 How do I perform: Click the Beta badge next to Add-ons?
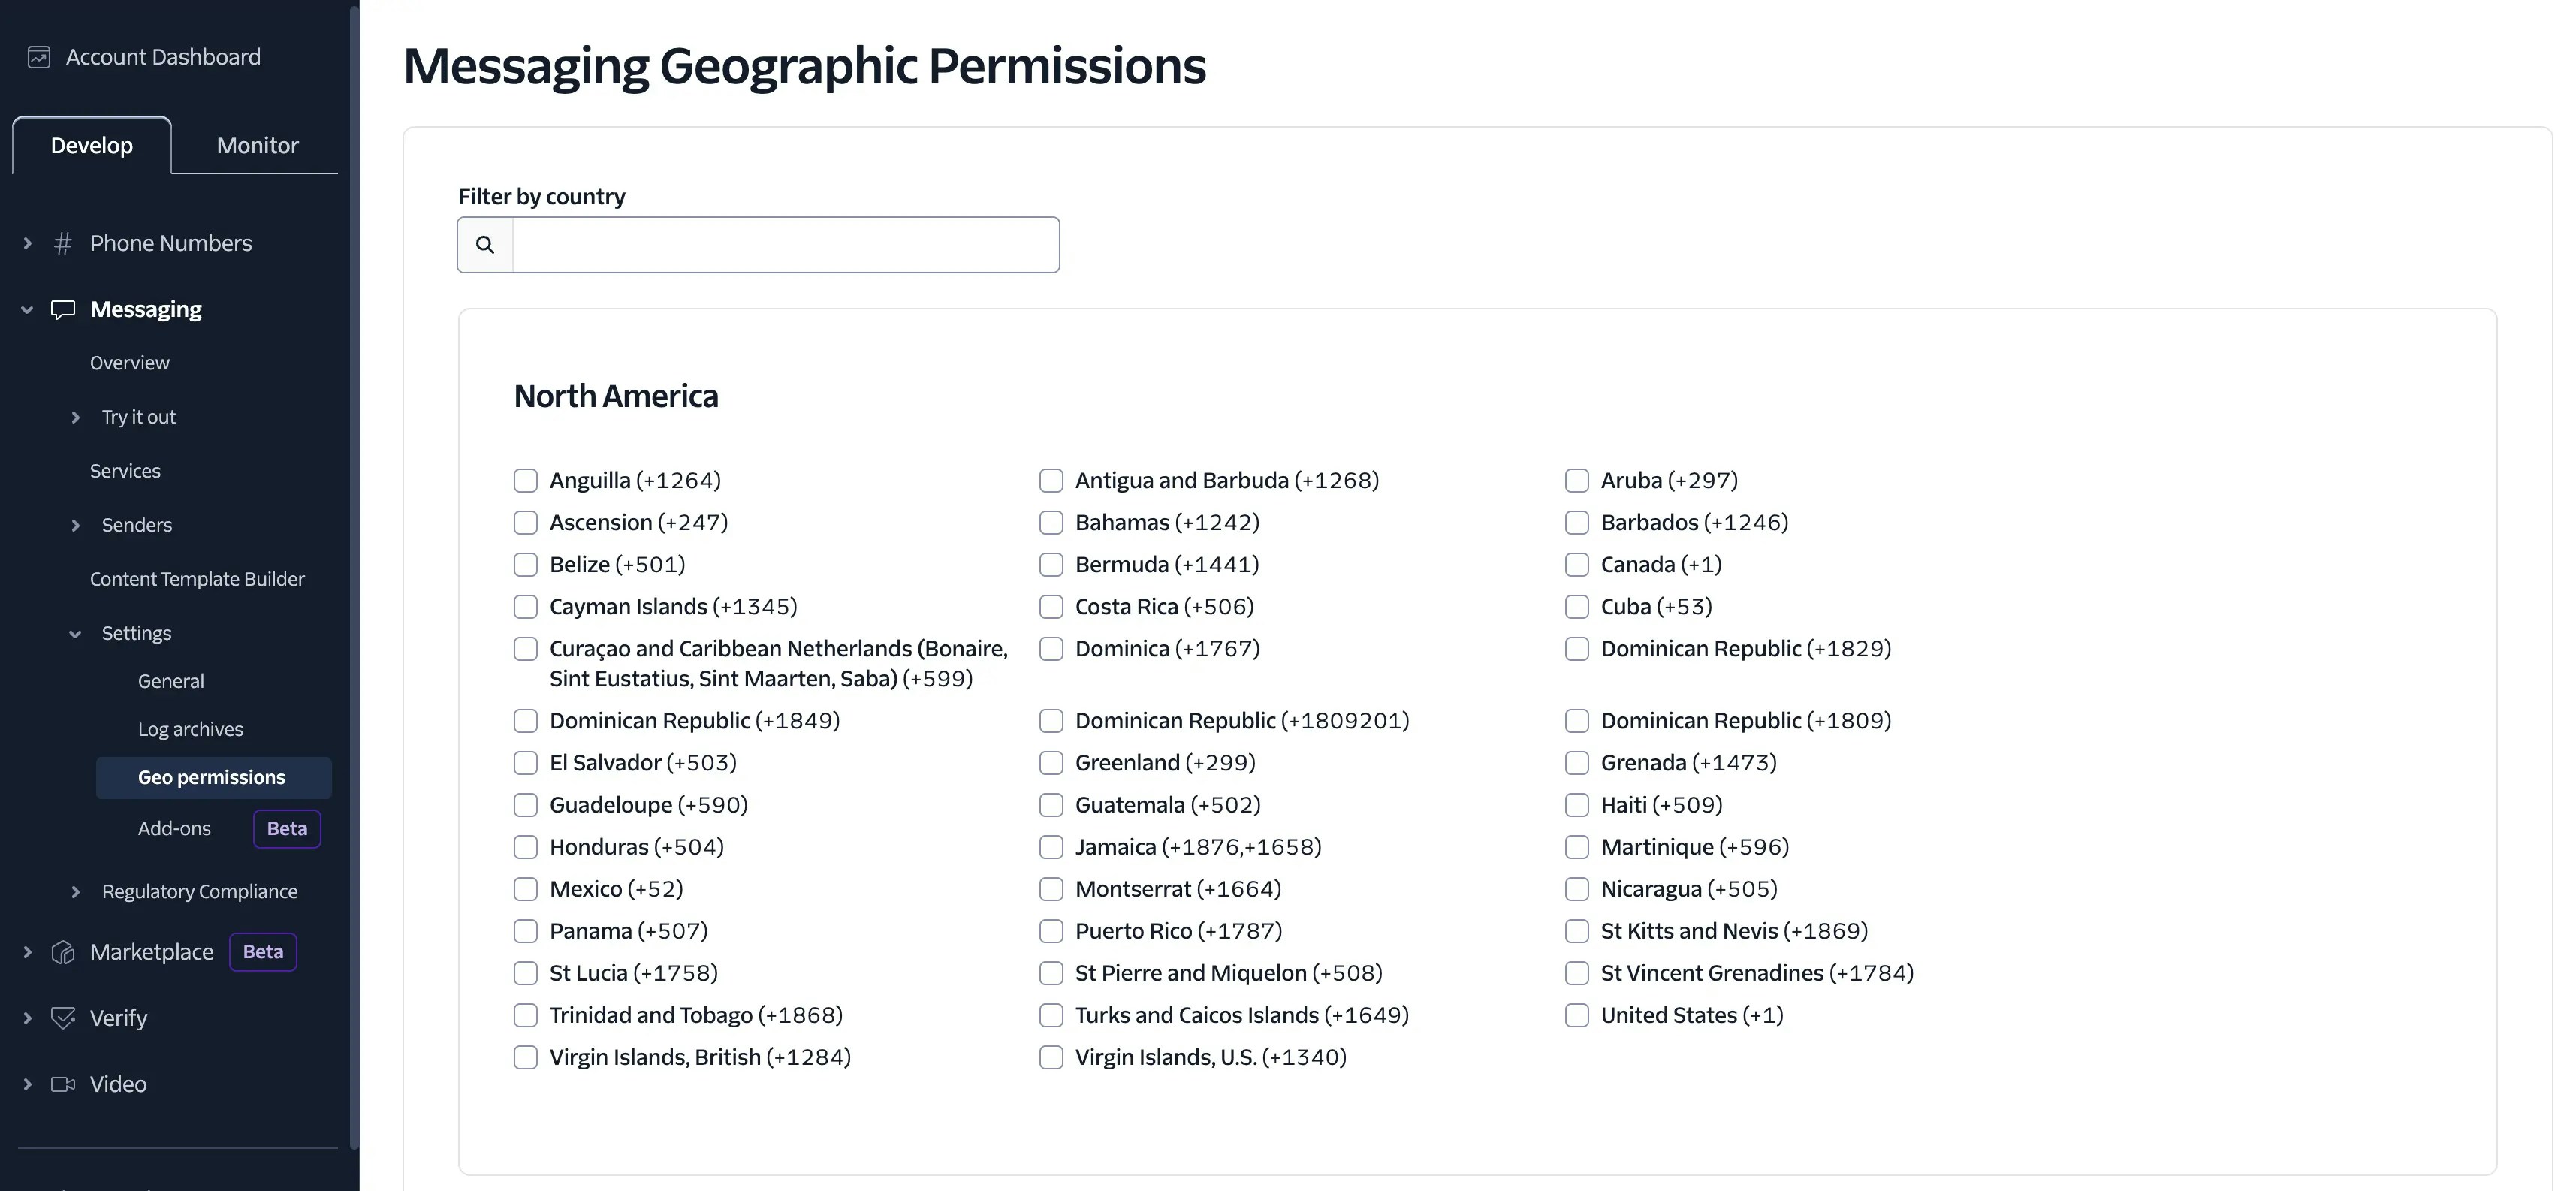click(x=287, y=829)
